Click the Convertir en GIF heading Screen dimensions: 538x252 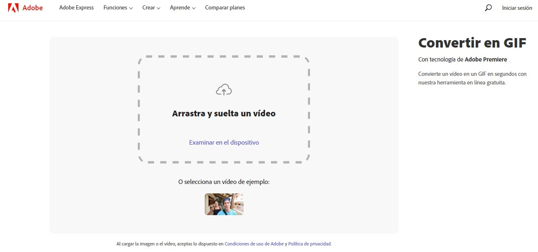pyautogui.click(x=472, y=43)
